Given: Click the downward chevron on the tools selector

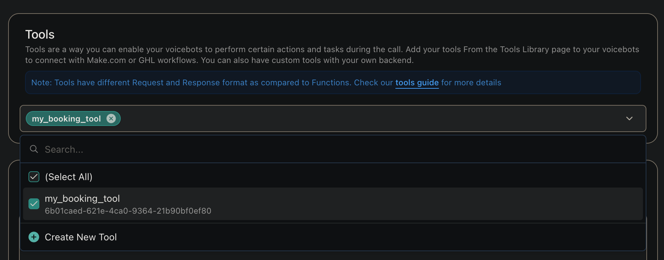Looking at the screenshot, I should coord(629,118).
